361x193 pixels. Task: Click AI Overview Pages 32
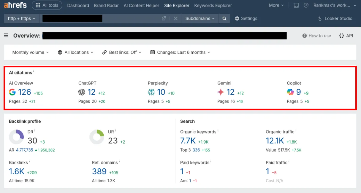tap(18, 101)
